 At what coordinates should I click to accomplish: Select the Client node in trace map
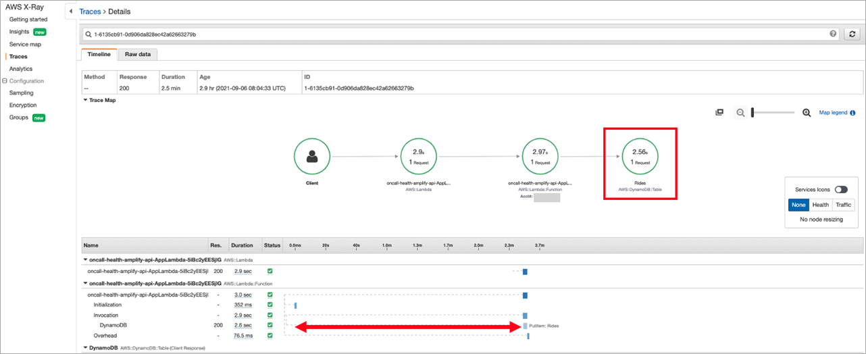312,157
